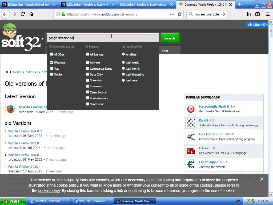Open Macromedia Flash 8 icon in popular downloads
Viewport: 273px width, 205px height.
(x=191, y=109)
